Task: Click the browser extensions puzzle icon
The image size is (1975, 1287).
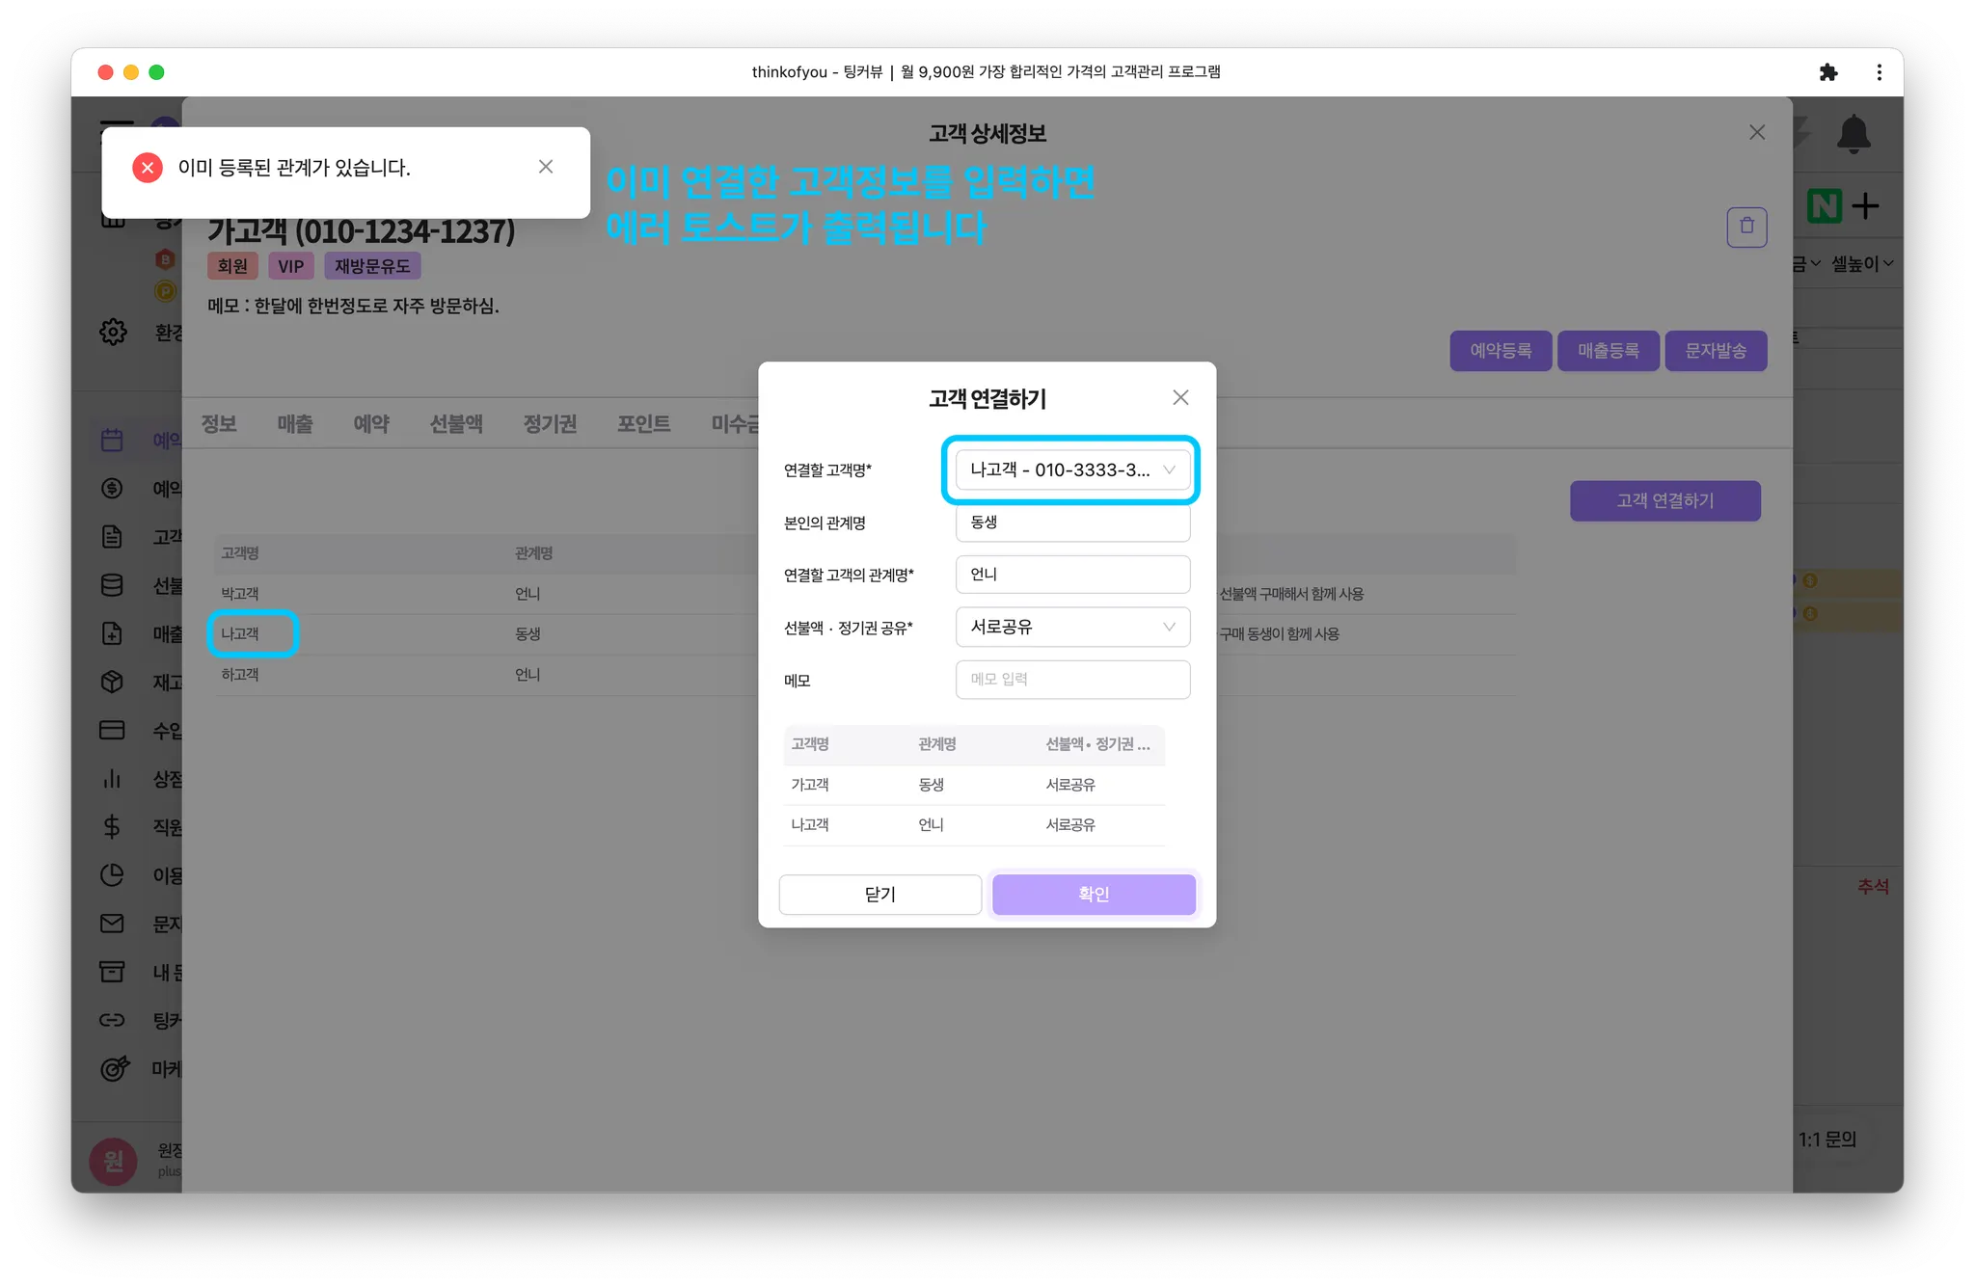Action: click(1827, 72)
